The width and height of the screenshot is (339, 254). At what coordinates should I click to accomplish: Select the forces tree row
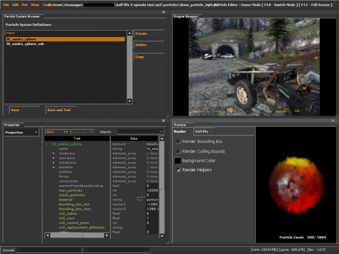click(x=64, y=176)
